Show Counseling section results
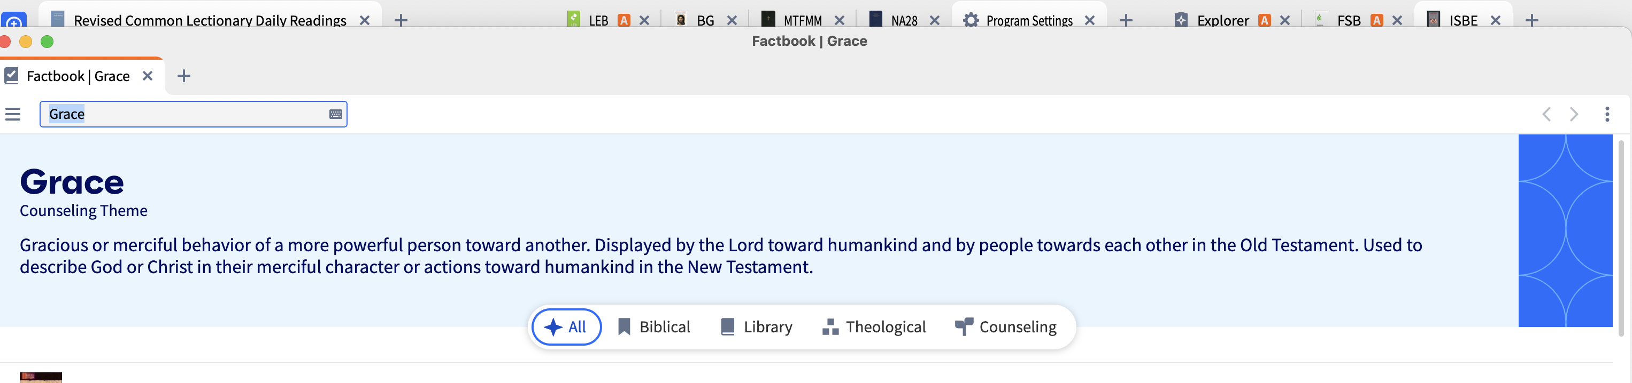Image resolution: width=1632 pixels, height=383 pixels. (x=1005, y=328)
